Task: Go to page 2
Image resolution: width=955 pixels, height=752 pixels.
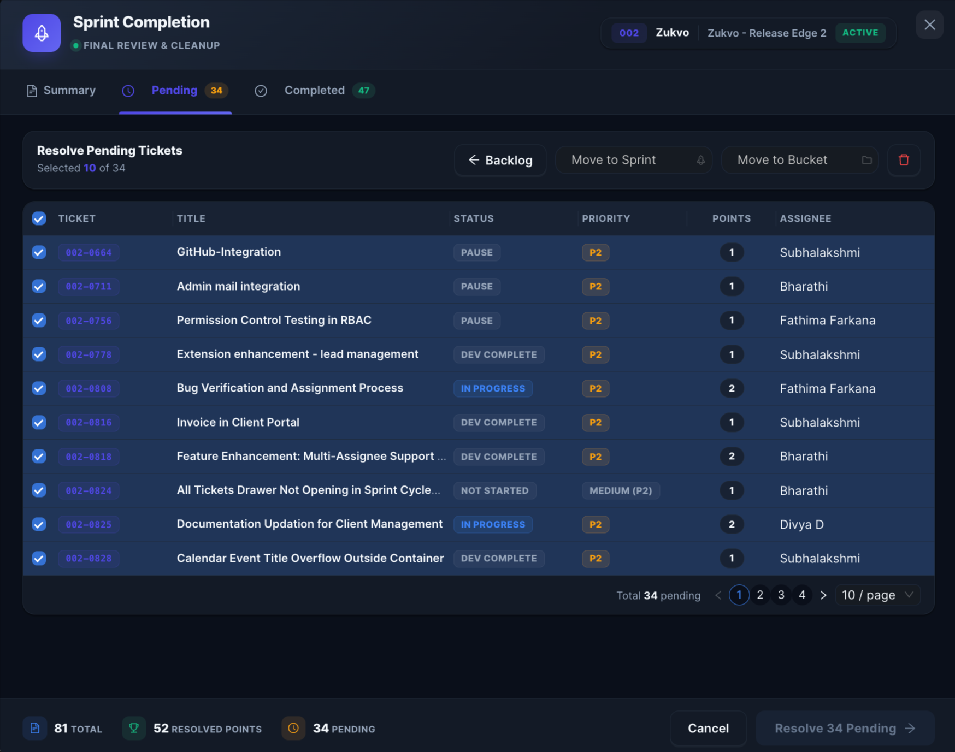Action: click(x=760, y=595)
